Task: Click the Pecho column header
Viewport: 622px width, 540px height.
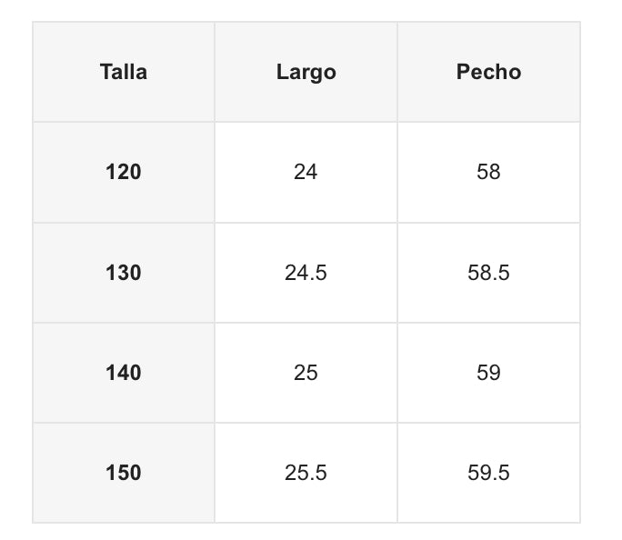Action: click(x=488, y=73)
